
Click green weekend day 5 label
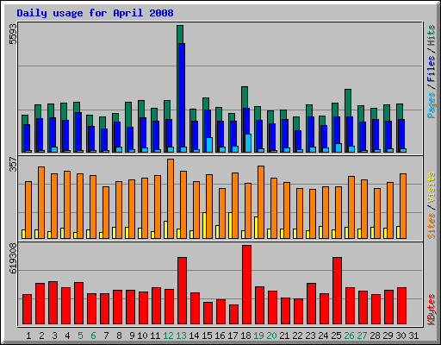tap(80, 336)
